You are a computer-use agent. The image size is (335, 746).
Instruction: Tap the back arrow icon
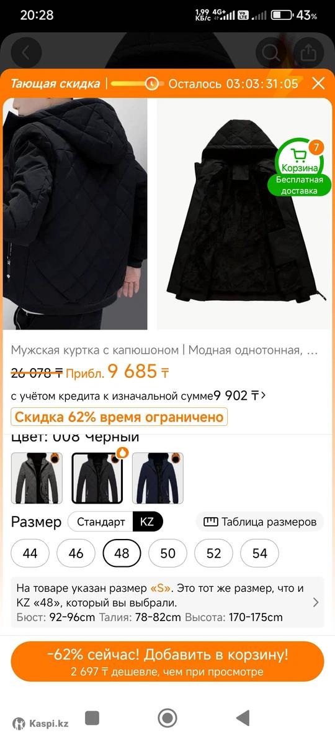[26, 53]
